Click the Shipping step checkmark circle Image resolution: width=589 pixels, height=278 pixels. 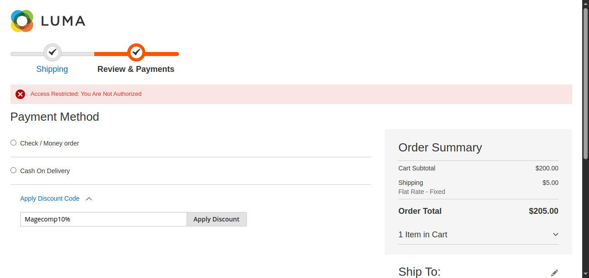53,52
